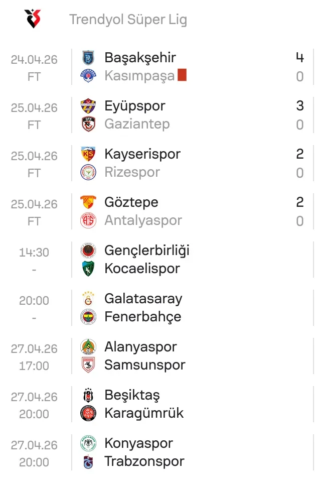This screenshot has width=318, height=486.
Task: Click Başakşehir's score of 4
Action: click(300, 58)
